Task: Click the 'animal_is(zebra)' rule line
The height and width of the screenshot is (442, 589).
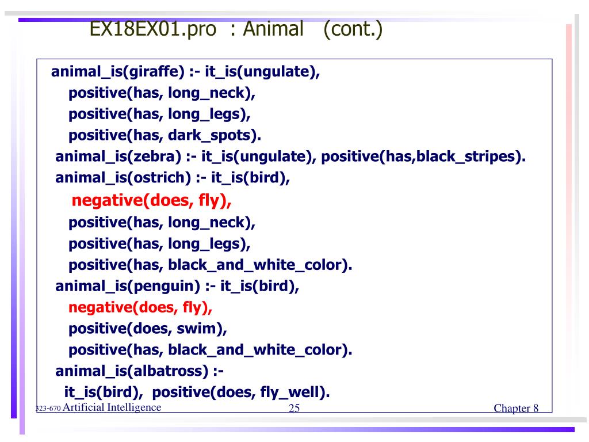Action: (290, 157)
